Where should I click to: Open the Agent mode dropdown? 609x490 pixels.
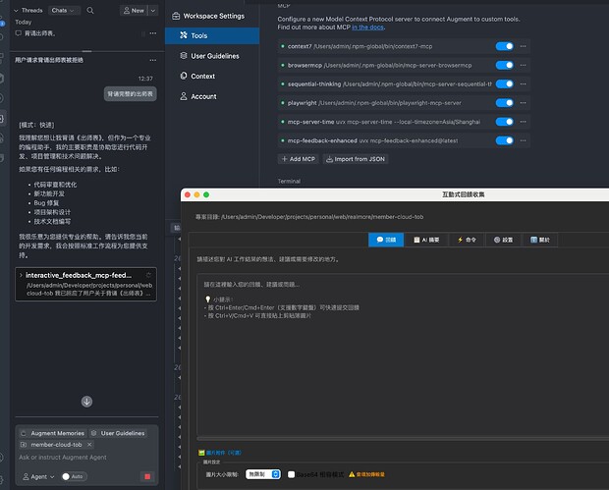click(x=38, y=477)
